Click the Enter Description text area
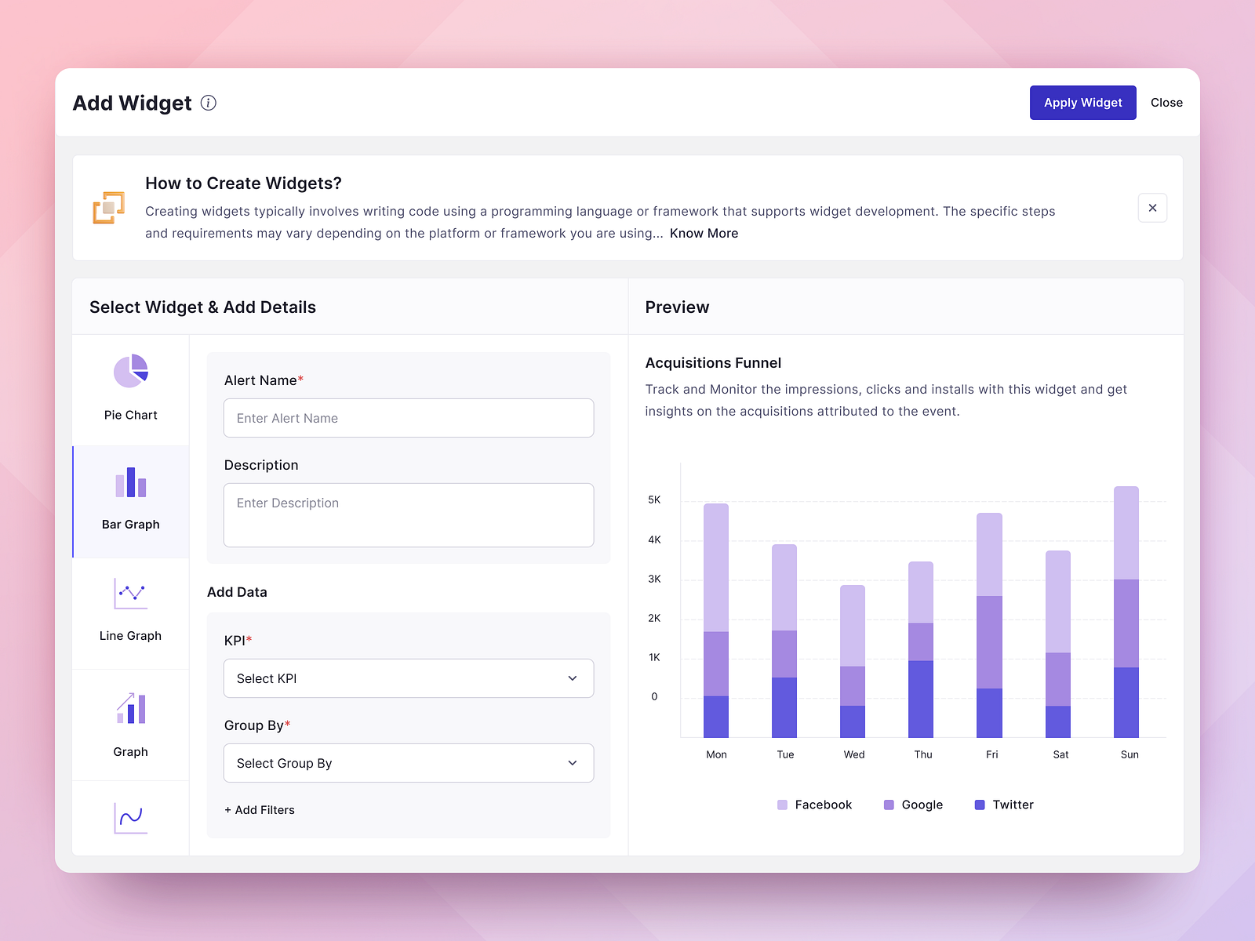Image resolution: width=1255 pixels, height=941 pixels. 408,515
